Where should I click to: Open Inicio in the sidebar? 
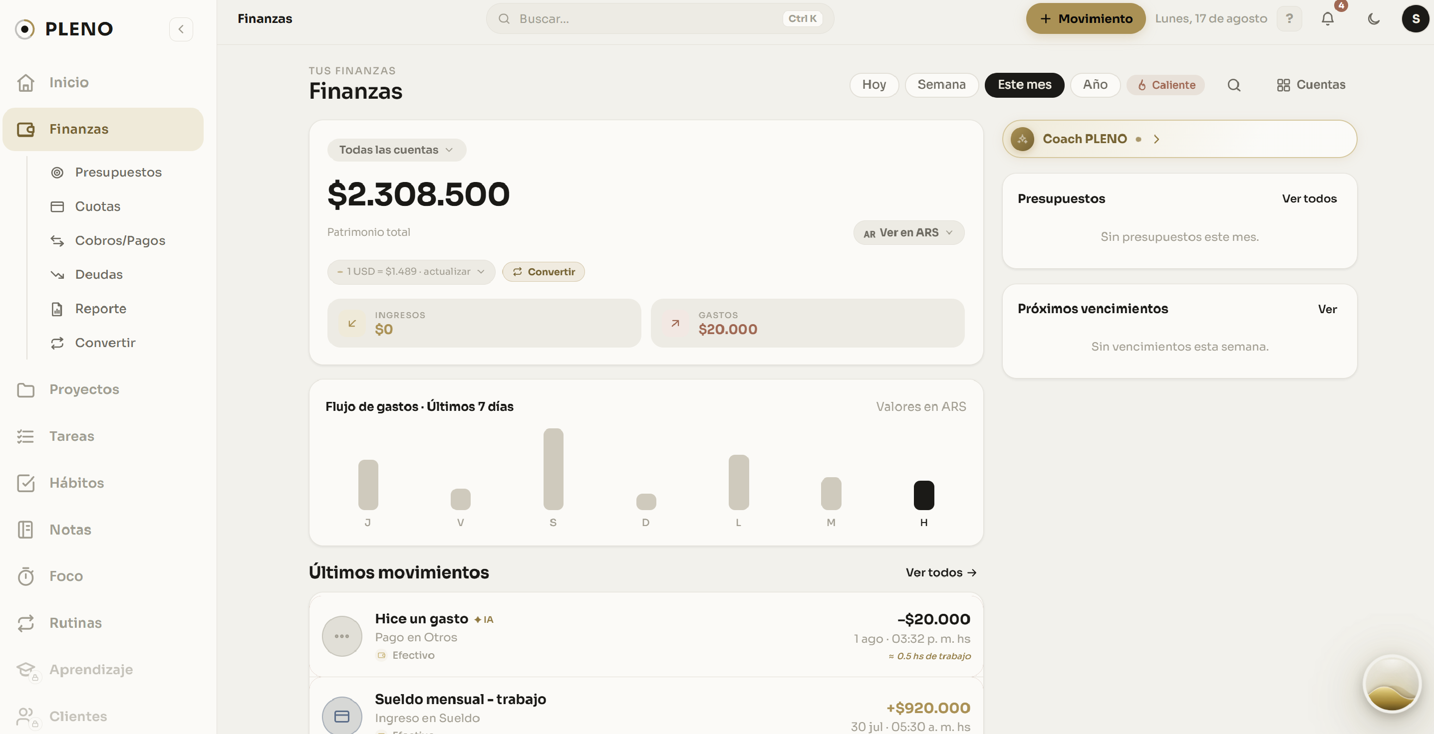coord(103,82)
